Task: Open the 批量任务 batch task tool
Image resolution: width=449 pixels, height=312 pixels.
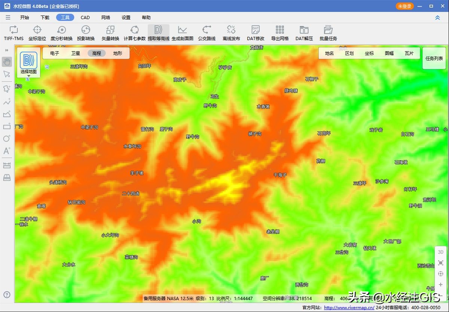Action: 328,33
